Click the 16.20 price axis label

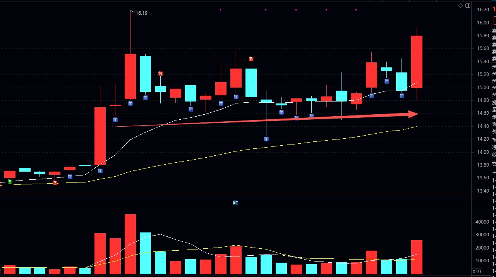pyautogui.click(x=483, y=10)
